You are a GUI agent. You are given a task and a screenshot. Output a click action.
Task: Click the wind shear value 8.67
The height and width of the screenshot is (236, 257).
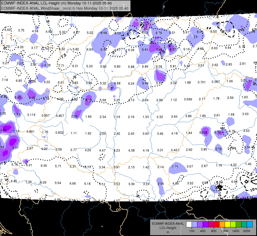click(173, 49)
